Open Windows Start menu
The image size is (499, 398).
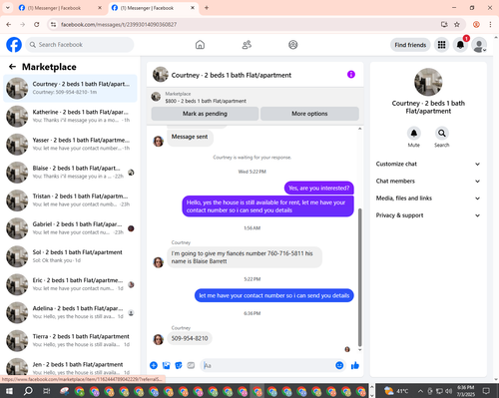point(9,391)
